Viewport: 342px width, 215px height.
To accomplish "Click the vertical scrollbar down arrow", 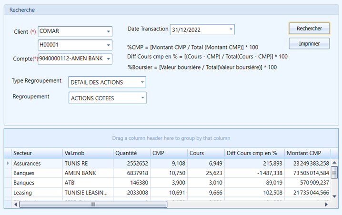I will (334, 196).
